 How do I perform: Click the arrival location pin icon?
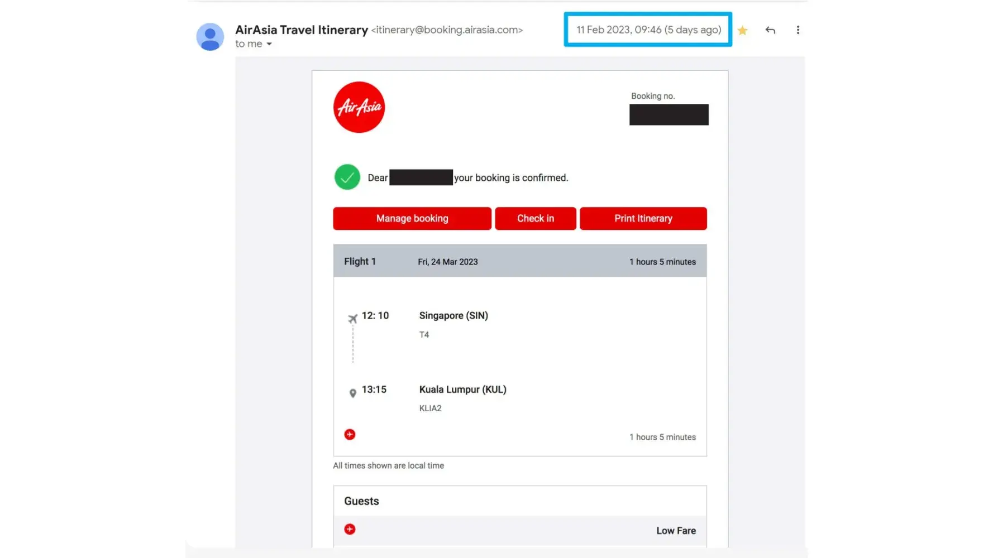(352, 393)
